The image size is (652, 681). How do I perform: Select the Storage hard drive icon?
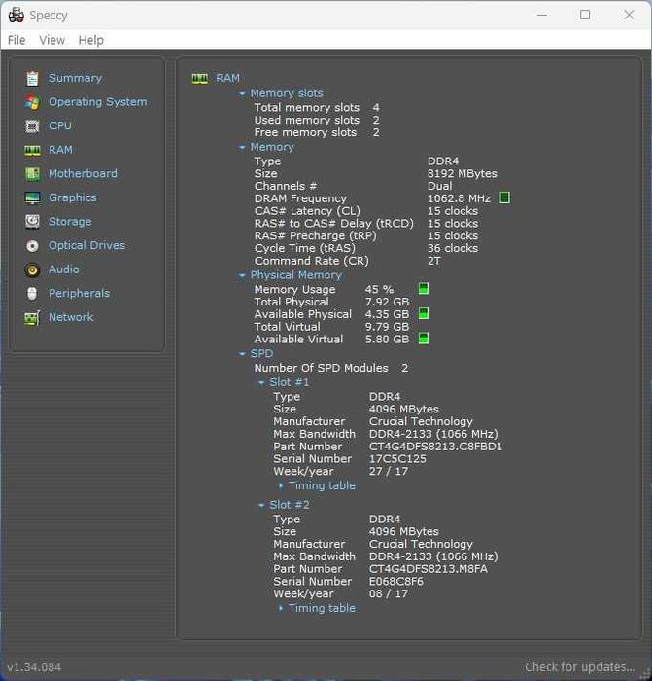(x=32, y=222)
